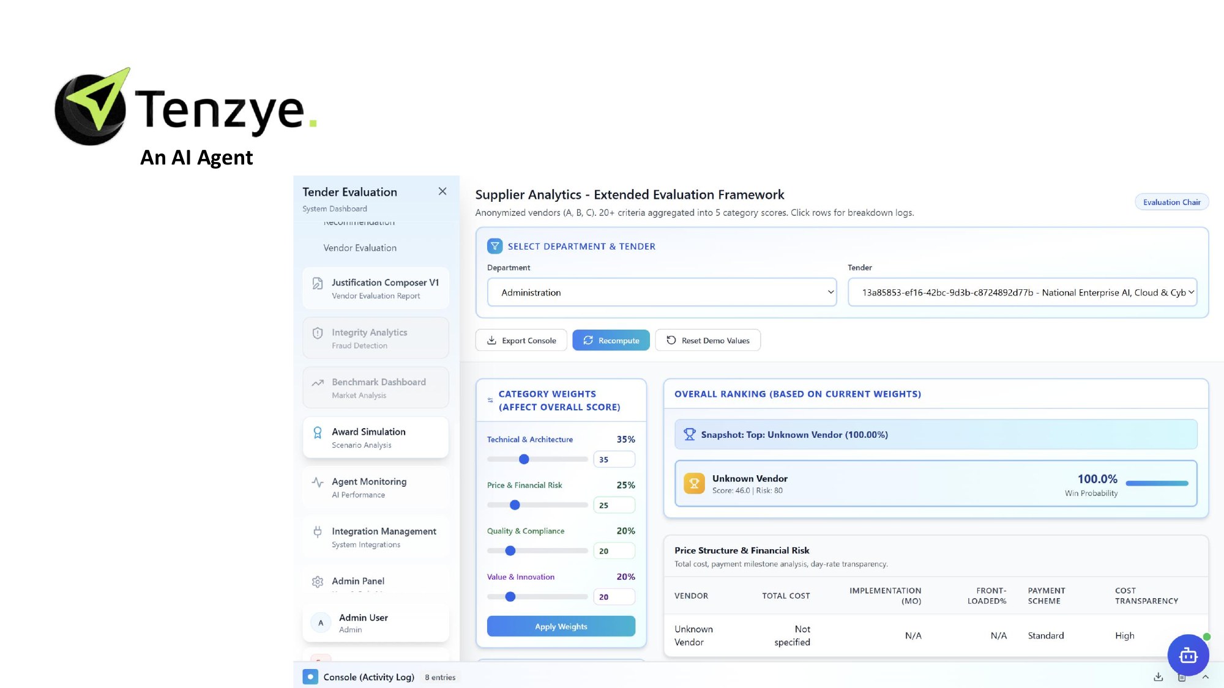The height and width of the screenshot is (688, 1224).
Task: Click the Unknown Vendor table row
Action: pyautogui.click(x=936, y=635)
